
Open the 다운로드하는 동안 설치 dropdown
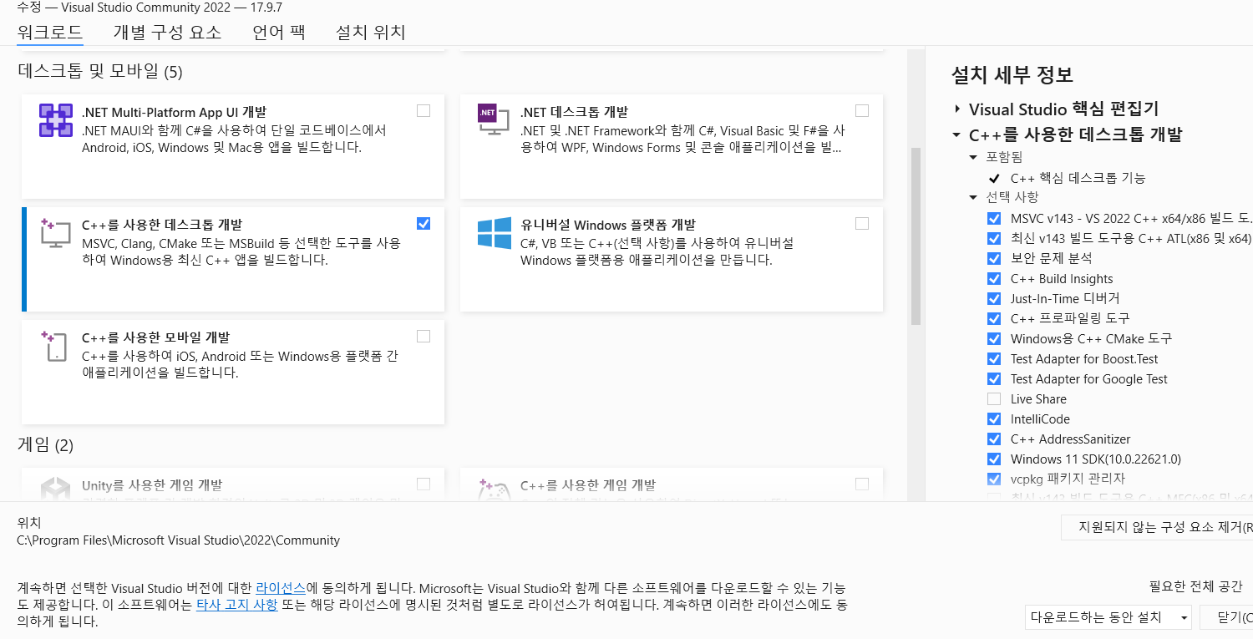[x=1109, y=617]
